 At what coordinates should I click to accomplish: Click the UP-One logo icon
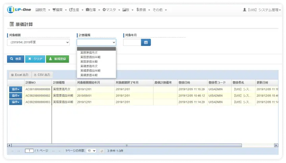(x=11, y=9)
